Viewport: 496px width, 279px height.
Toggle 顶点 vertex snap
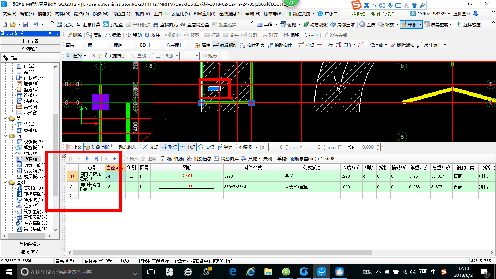[206, 147]
